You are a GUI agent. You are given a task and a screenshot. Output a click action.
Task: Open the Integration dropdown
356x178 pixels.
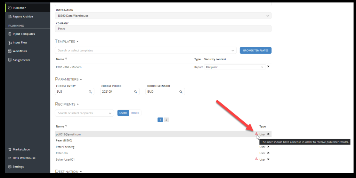(x=267, y=16)
